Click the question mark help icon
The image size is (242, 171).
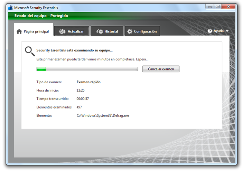[210, 31]
